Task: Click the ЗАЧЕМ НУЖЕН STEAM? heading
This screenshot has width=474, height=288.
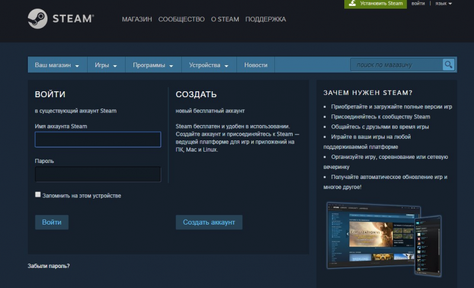Action: [x=368, y=93]
